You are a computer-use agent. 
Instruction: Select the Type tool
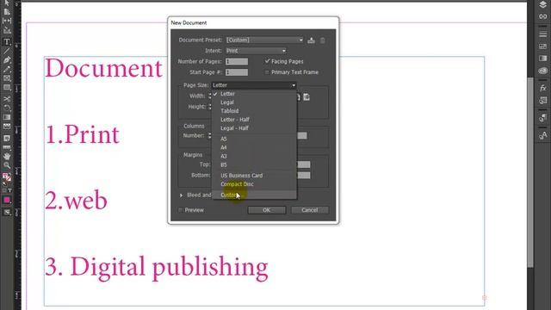pos(7,42)
